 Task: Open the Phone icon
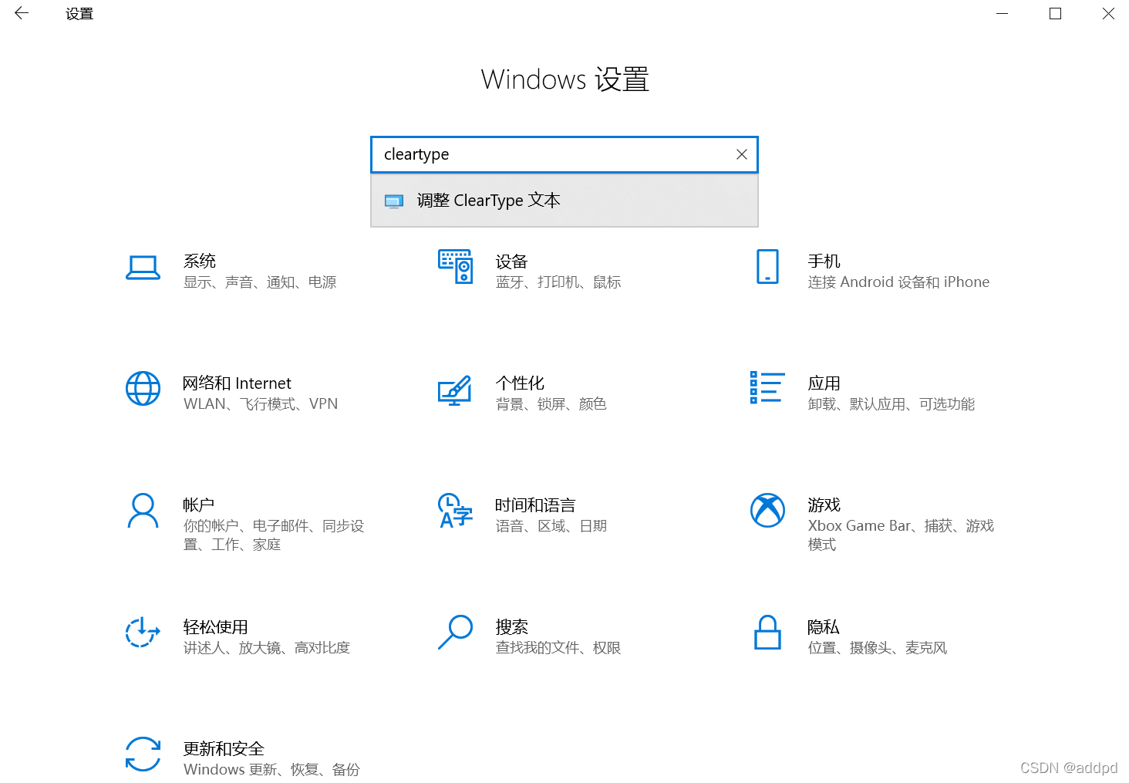[767, 267]
